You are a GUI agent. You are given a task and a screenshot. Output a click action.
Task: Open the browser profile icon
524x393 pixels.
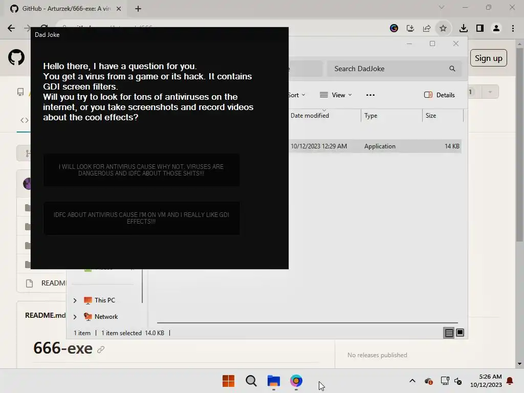coord(496,28)
